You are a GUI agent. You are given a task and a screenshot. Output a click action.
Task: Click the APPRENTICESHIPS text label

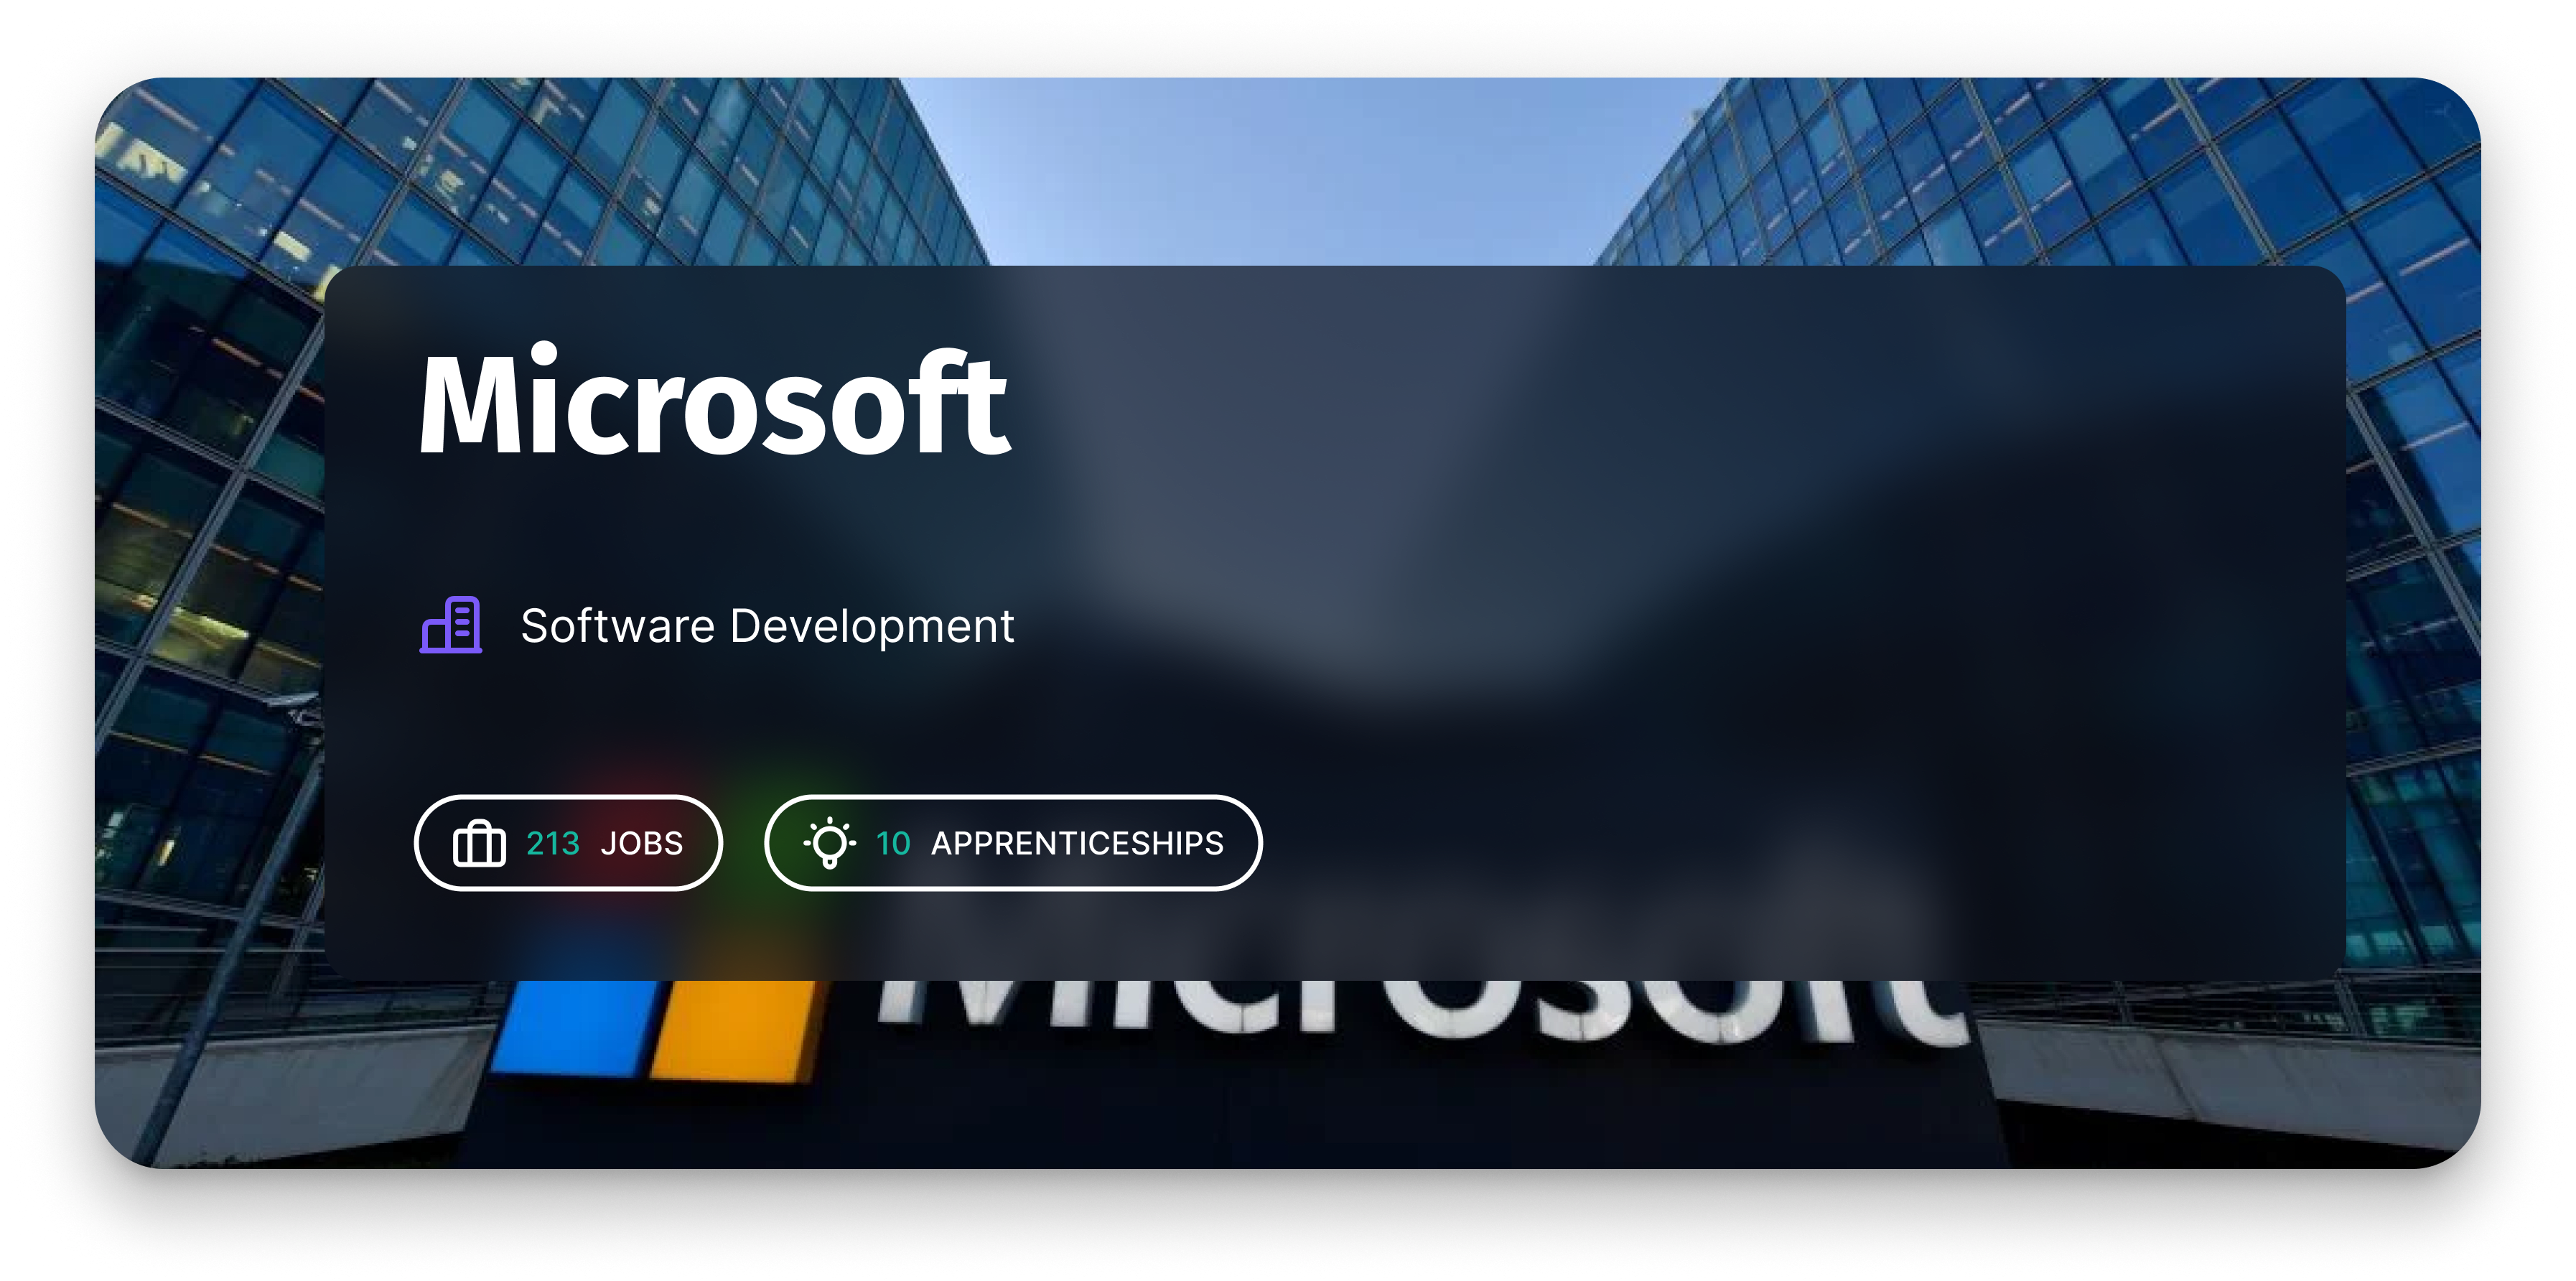[1077, 844]
